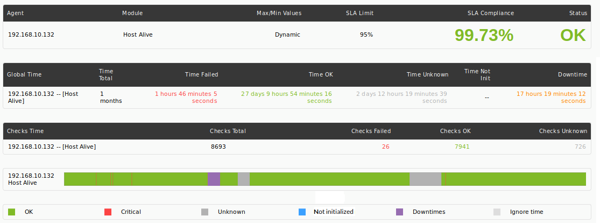The height and width of the screenshot is (223, 600).
Task: Click the Host Alive module cell
Action: point(138,34)
